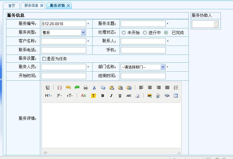Image resolution: width=233 pixels, height=159 pixels.
Task: Insert a table using the table icon
Action: pos(176,96)
